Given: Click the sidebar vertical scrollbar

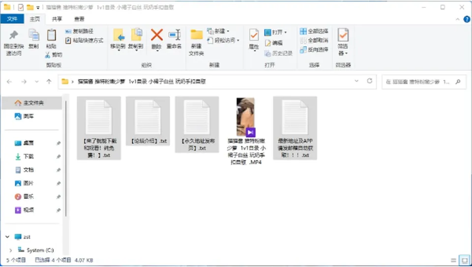Looking at the screenshot, I should (x=66, y=159).
